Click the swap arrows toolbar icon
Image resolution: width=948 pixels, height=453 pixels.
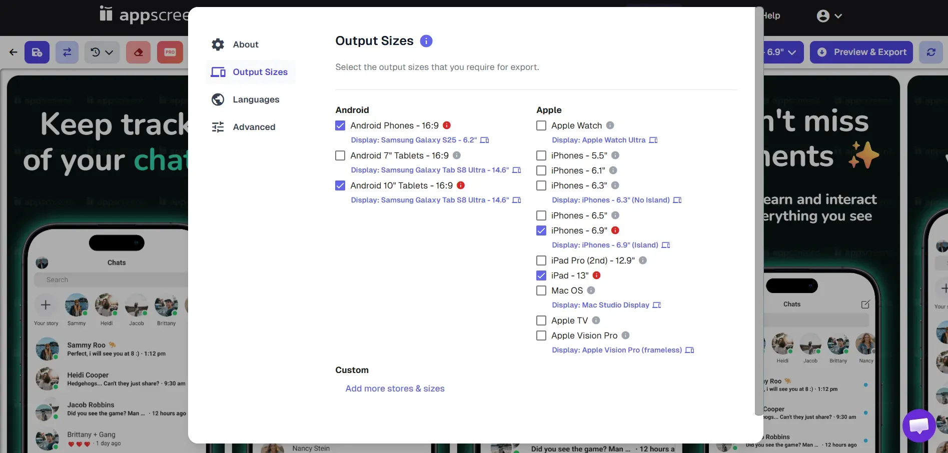67,52
